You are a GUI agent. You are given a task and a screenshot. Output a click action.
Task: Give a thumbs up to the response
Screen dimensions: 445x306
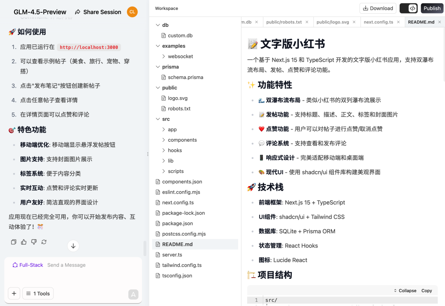(23, 242)
